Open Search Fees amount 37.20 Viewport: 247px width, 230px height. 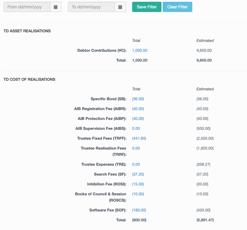(x=138, y=174)
